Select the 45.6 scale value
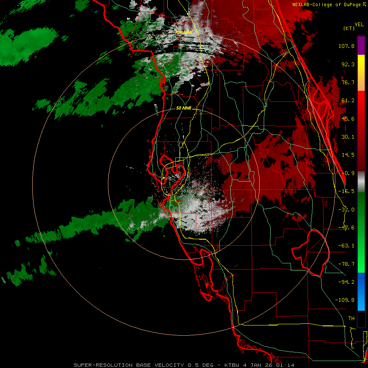 point(348,119)
